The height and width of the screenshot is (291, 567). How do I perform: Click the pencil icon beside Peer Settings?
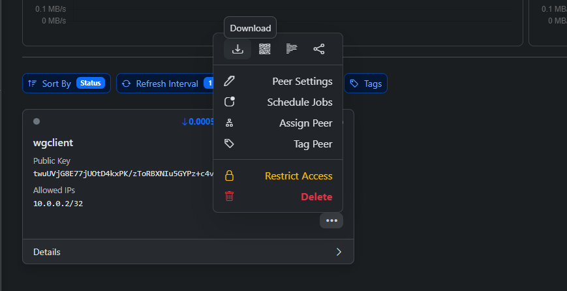(229, 81)
